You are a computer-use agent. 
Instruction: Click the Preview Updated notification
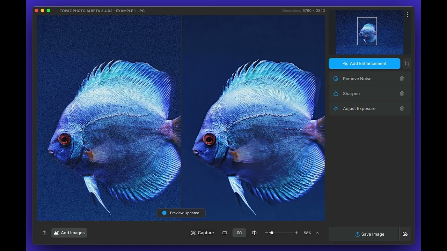tap(181, 213)
